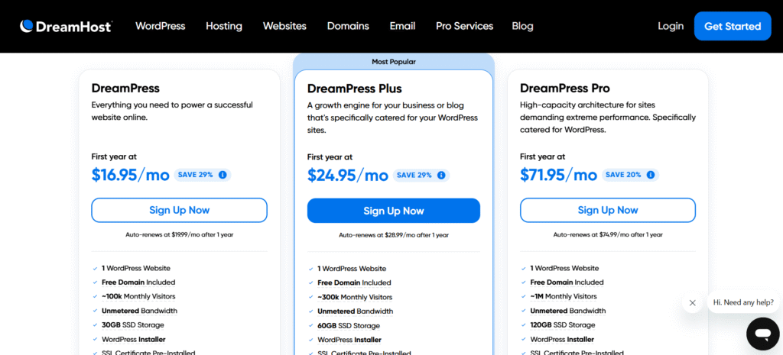Sign up for DreamPress Pro plan

coord(607,210)
